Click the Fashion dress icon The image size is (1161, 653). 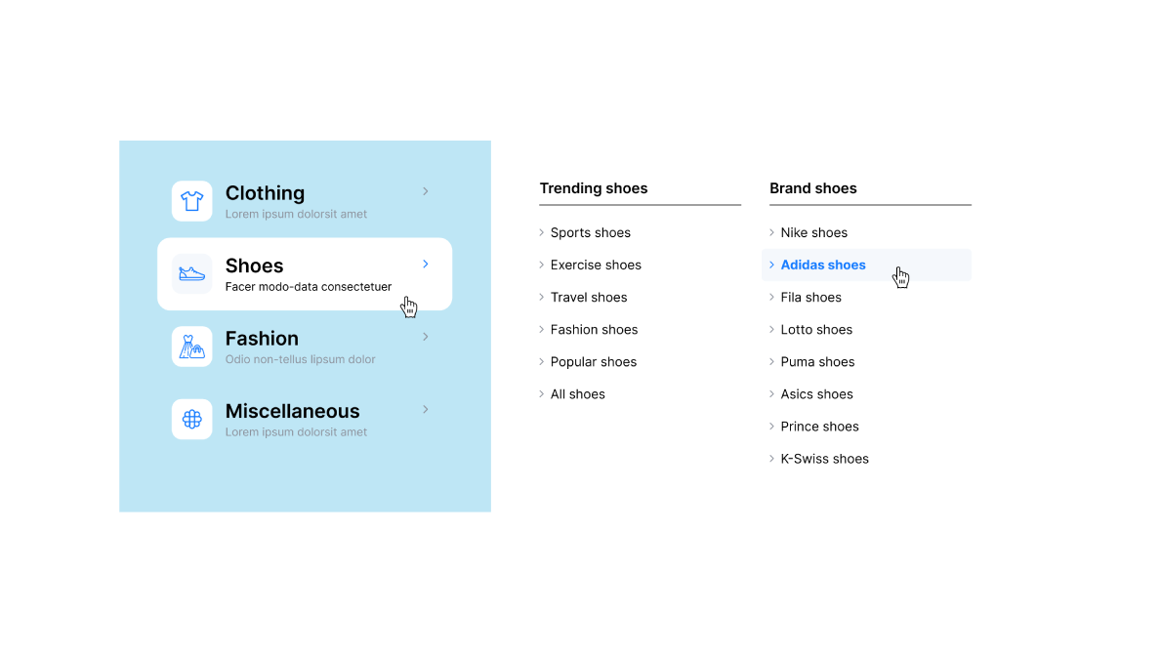click(x=191, y=347)
